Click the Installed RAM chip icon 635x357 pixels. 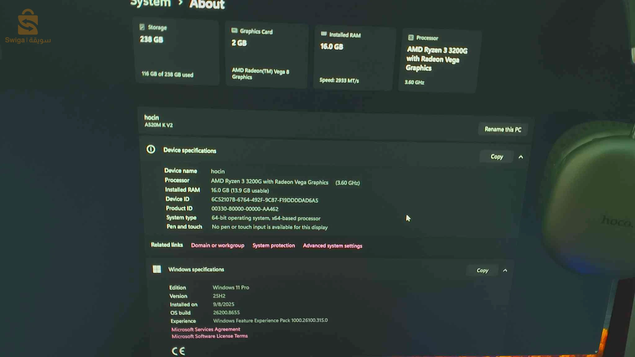click(x=324, y=34)
